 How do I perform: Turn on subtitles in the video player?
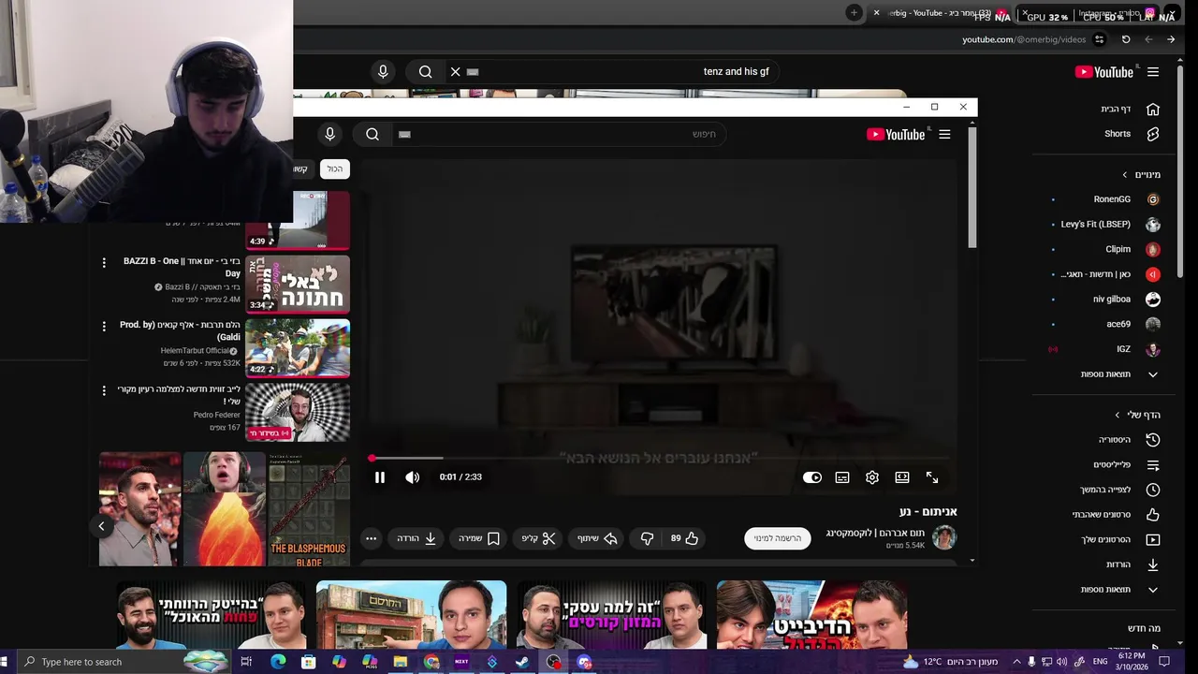tap(842, 477)
